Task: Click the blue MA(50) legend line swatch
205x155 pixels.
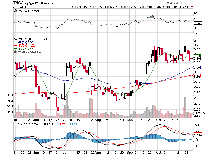Action: (16, 42)
